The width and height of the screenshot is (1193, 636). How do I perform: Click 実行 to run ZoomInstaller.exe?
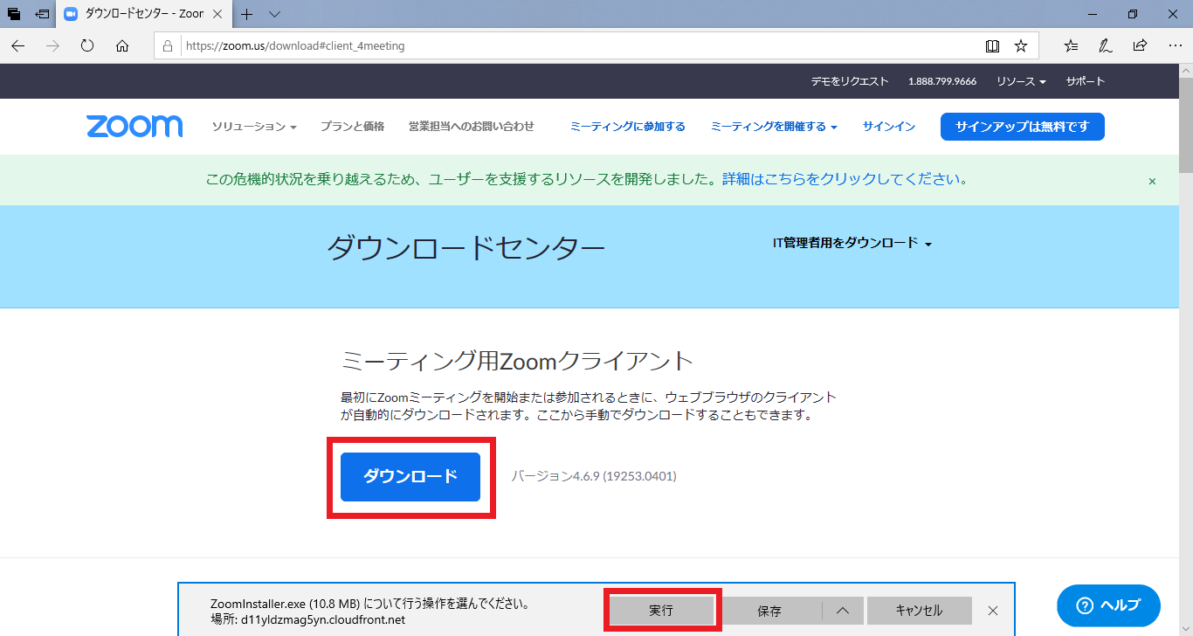click(x=661, y=611)
